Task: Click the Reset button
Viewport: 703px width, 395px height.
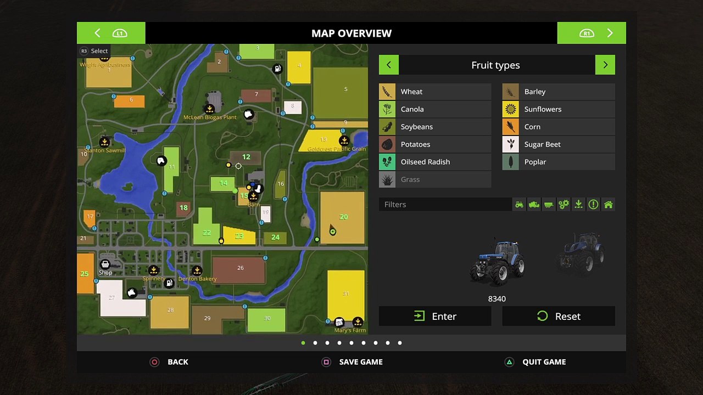Action: [x=559, y=316]
